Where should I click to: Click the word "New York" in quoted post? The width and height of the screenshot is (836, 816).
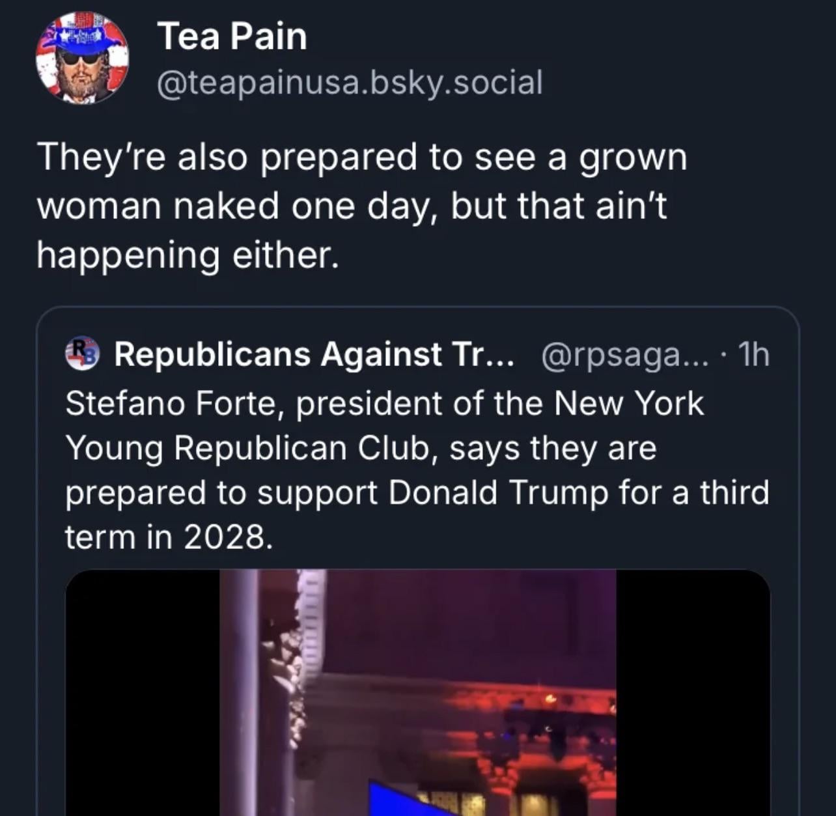tap(628, 403)
